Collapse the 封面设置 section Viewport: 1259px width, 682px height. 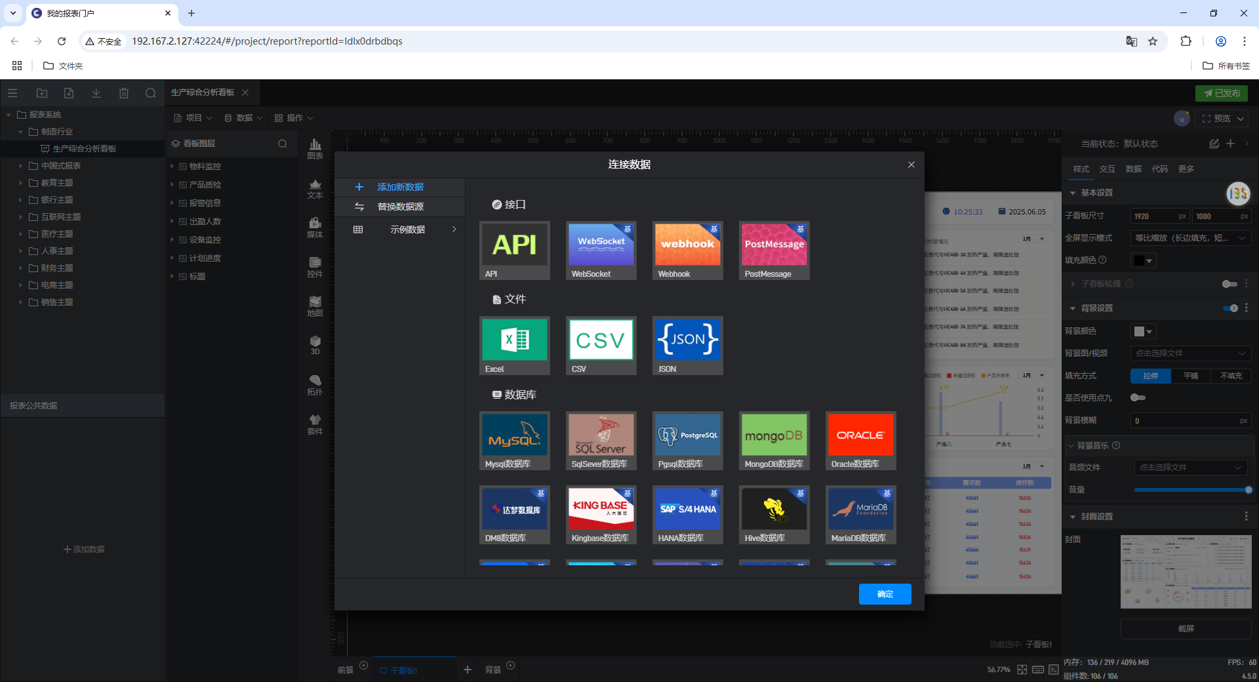coord(1073,517)
